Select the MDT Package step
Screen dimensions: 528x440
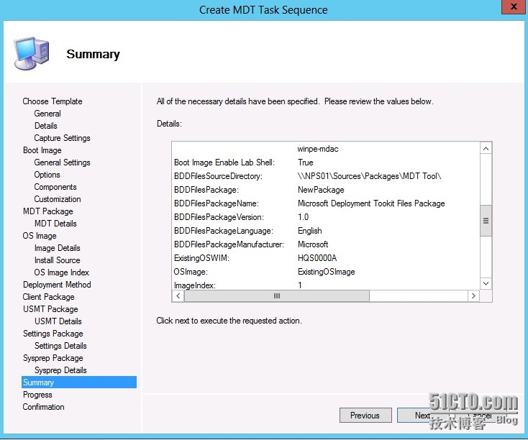tap(47, 211)
